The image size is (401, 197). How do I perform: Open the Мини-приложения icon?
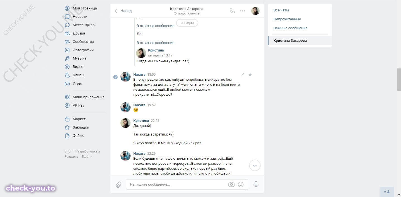[67, 97]
